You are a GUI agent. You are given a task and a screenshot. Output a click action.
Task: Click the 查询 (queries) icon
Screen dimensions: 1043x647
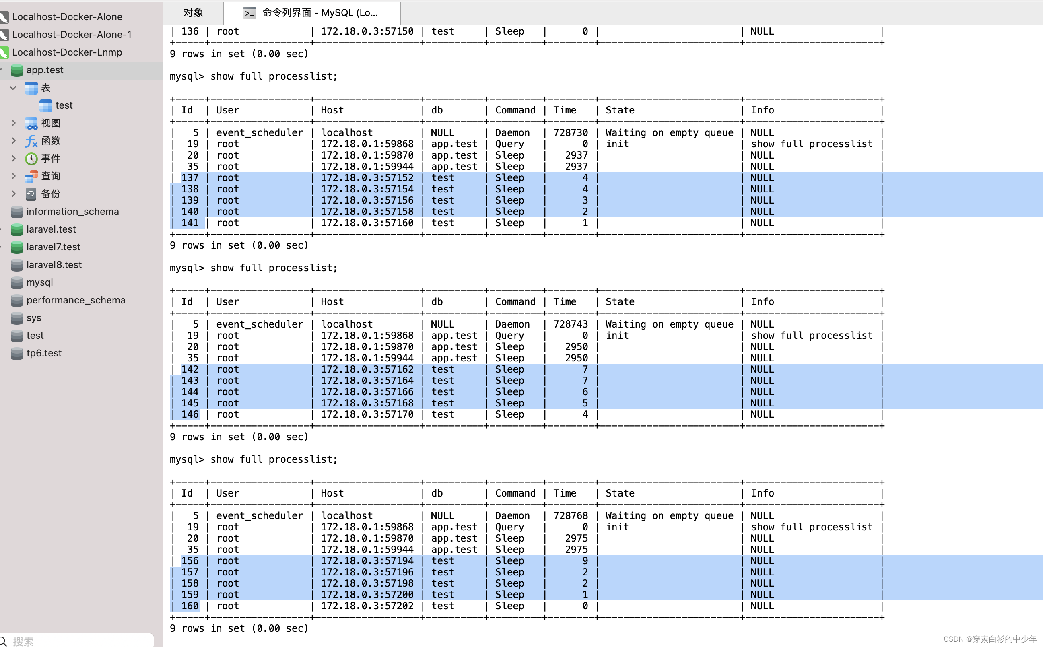point(31,176)
